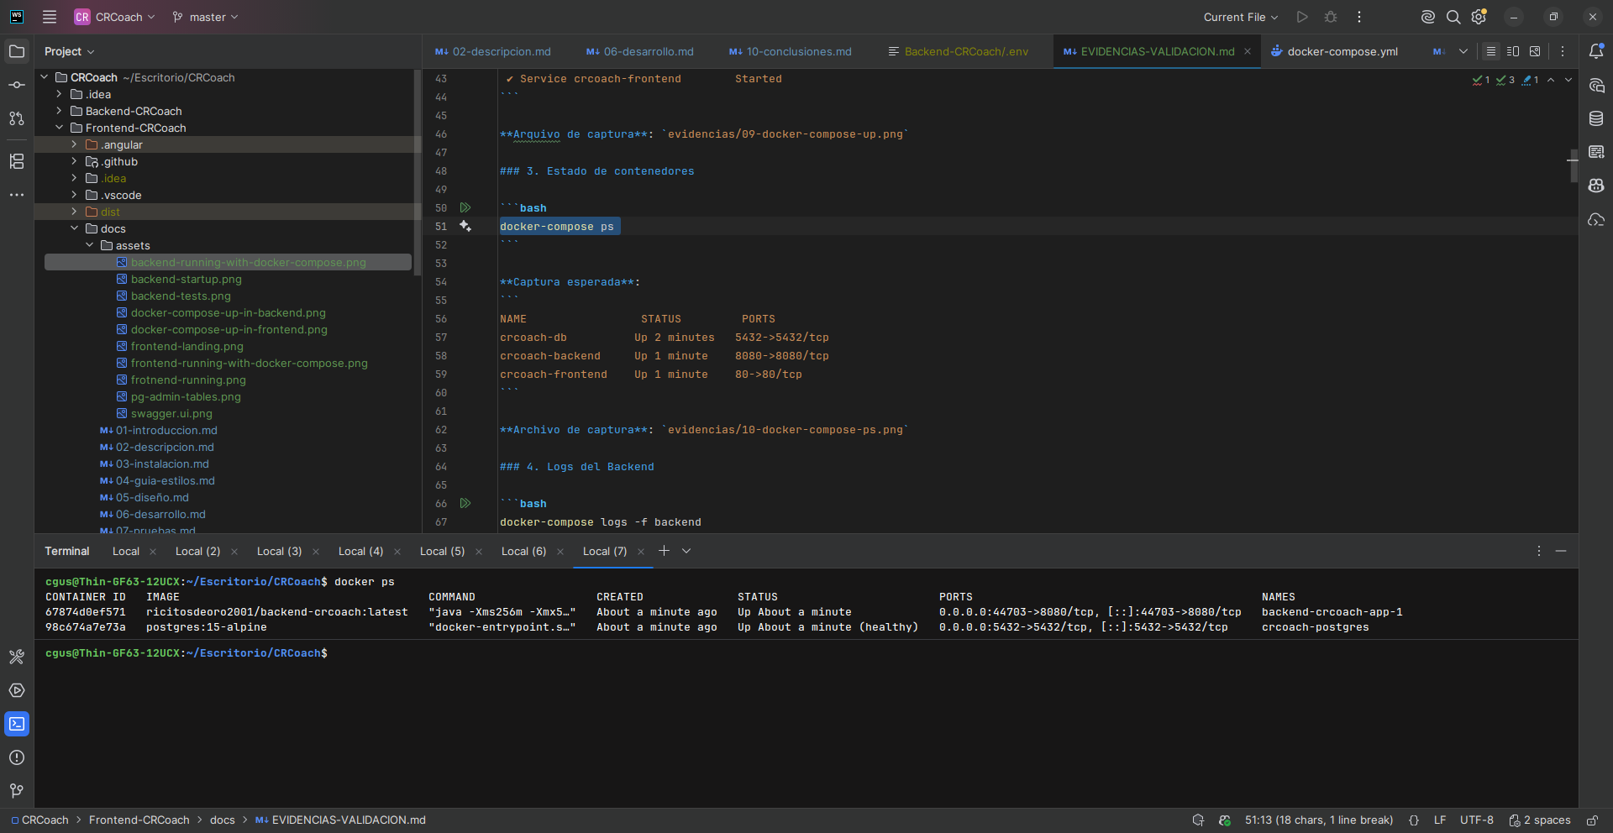
Task: Click the editor vertical scrollbar thumb
Action: [1574, 166]
